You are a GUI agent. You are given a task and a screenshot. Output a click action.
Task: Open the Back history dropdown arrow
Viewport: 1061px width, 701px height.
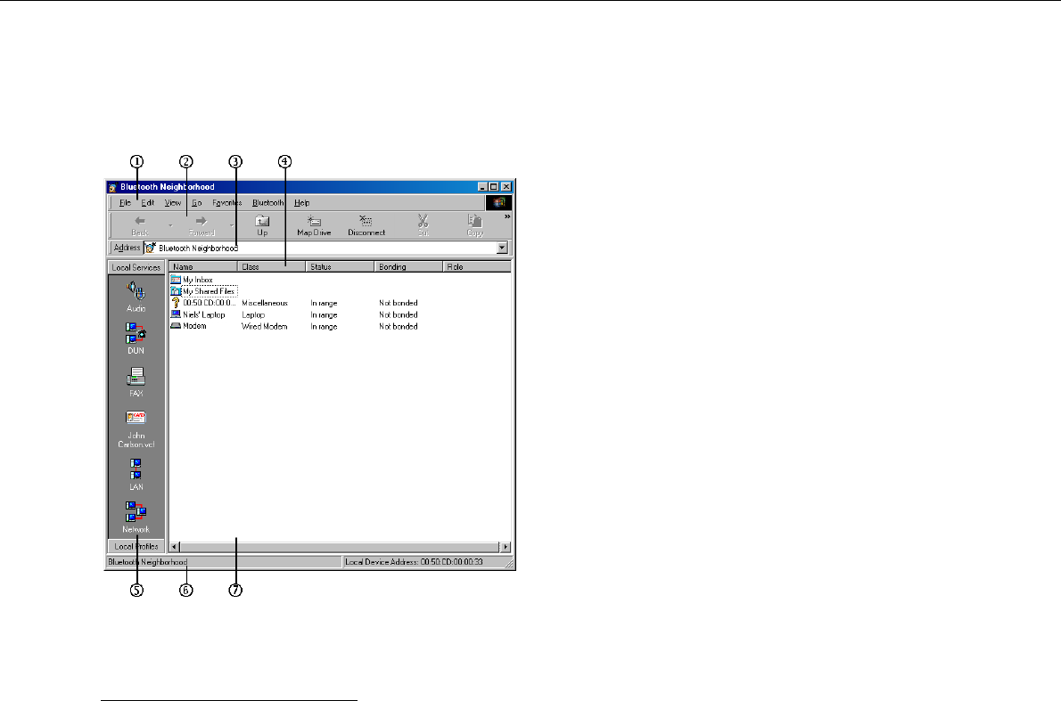tap(170, 225)
